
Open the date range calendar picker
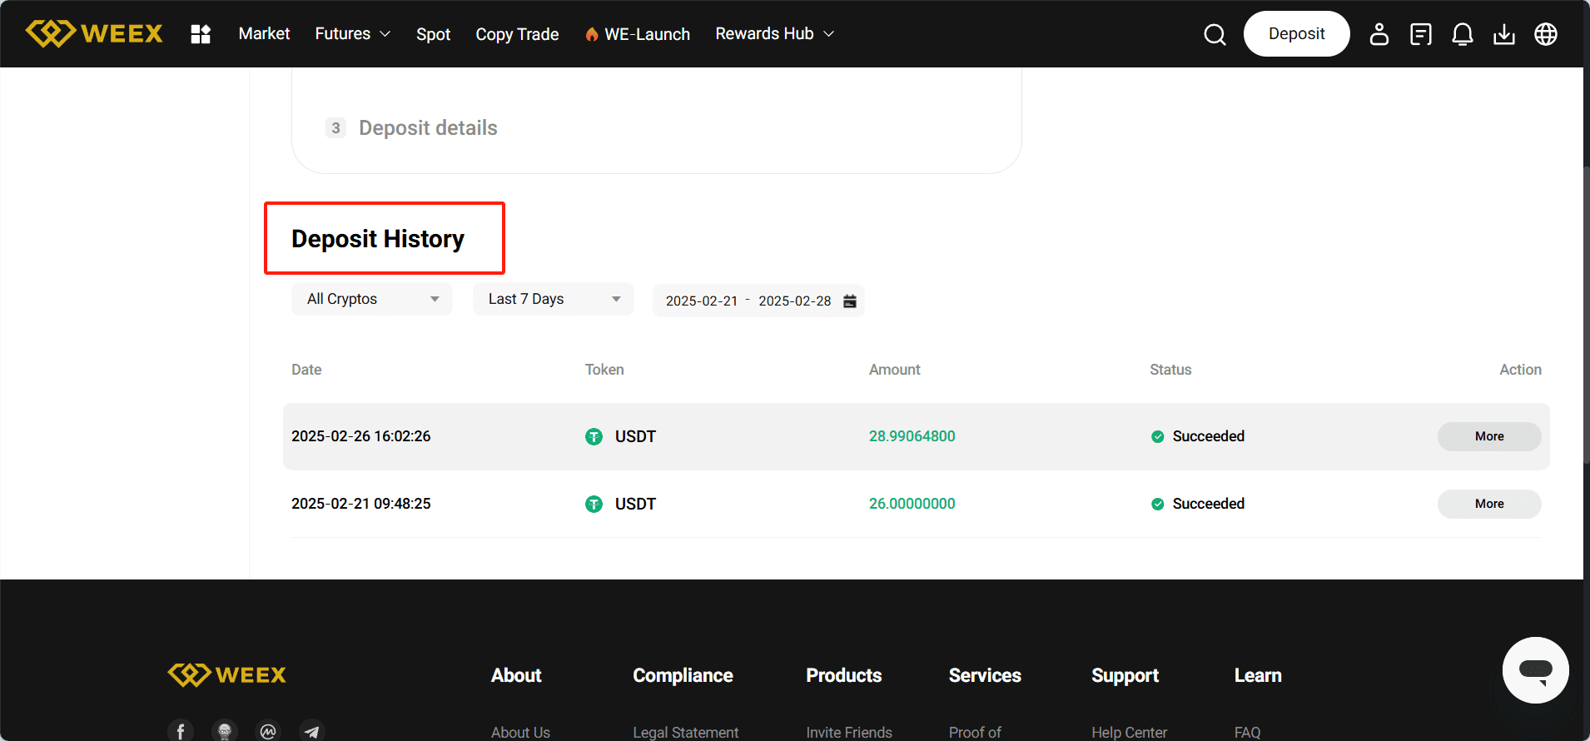849,301
